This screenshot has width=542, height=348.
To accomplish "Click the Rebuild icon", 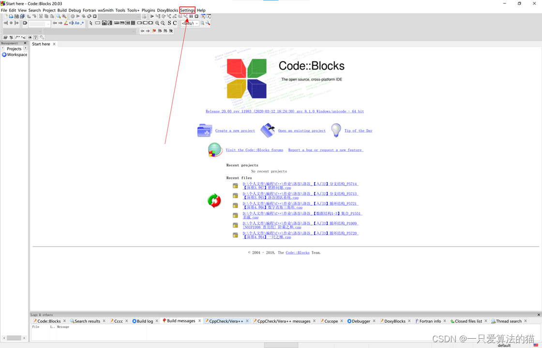I will pos(89,16).
